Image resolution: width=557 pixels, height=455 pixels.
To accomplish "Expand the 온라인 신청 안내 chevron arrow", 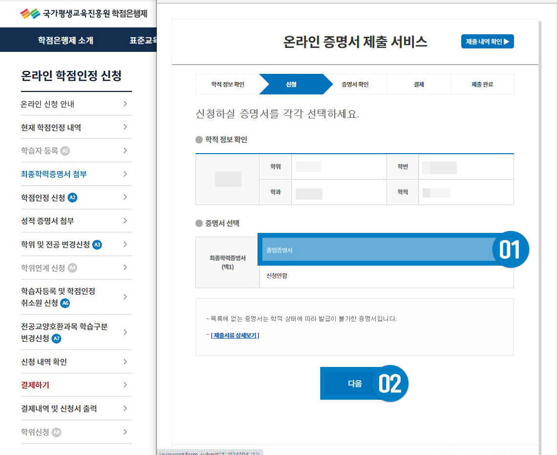I will tap(125, 104).
